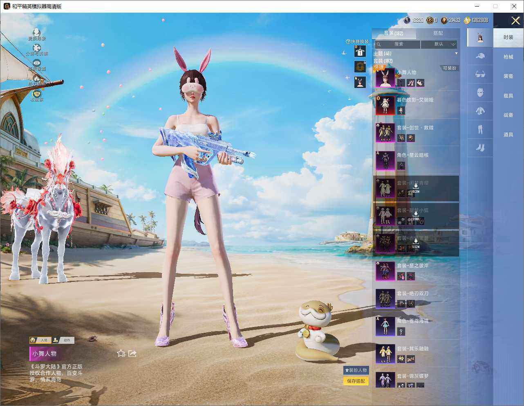The image size is (524, 406).
Task: Select the 套装-创世·救赎 outfit thumbnail
Action: 385,133
